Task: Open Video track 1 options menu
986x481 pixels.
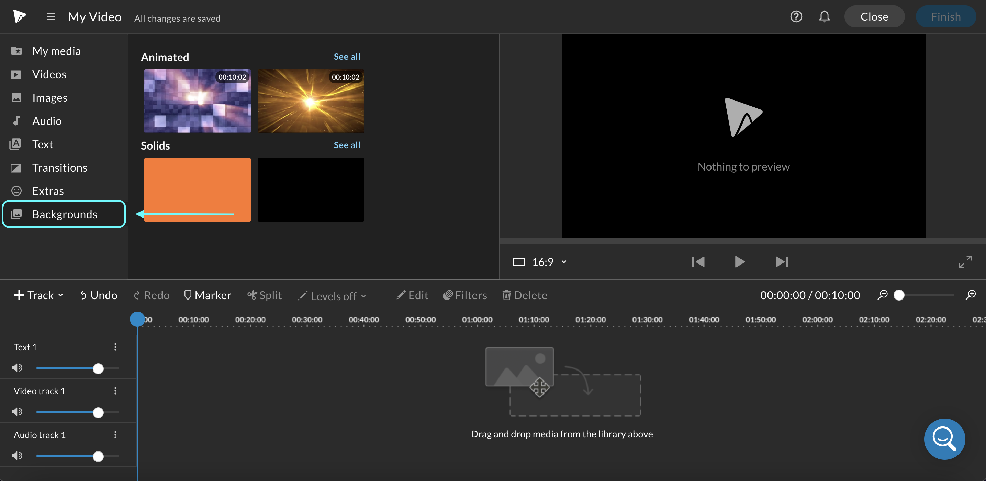Action: [115, 391]
